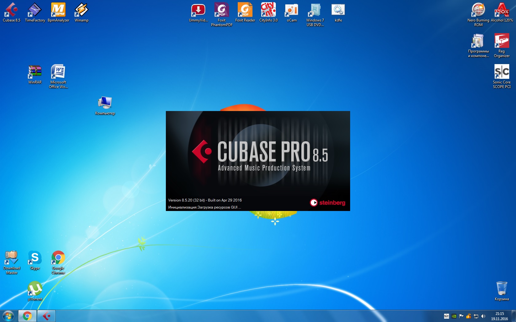Click the CityInfo 3.0 desktop icon
Screen dimensions: 516x322
click(268, 12)
